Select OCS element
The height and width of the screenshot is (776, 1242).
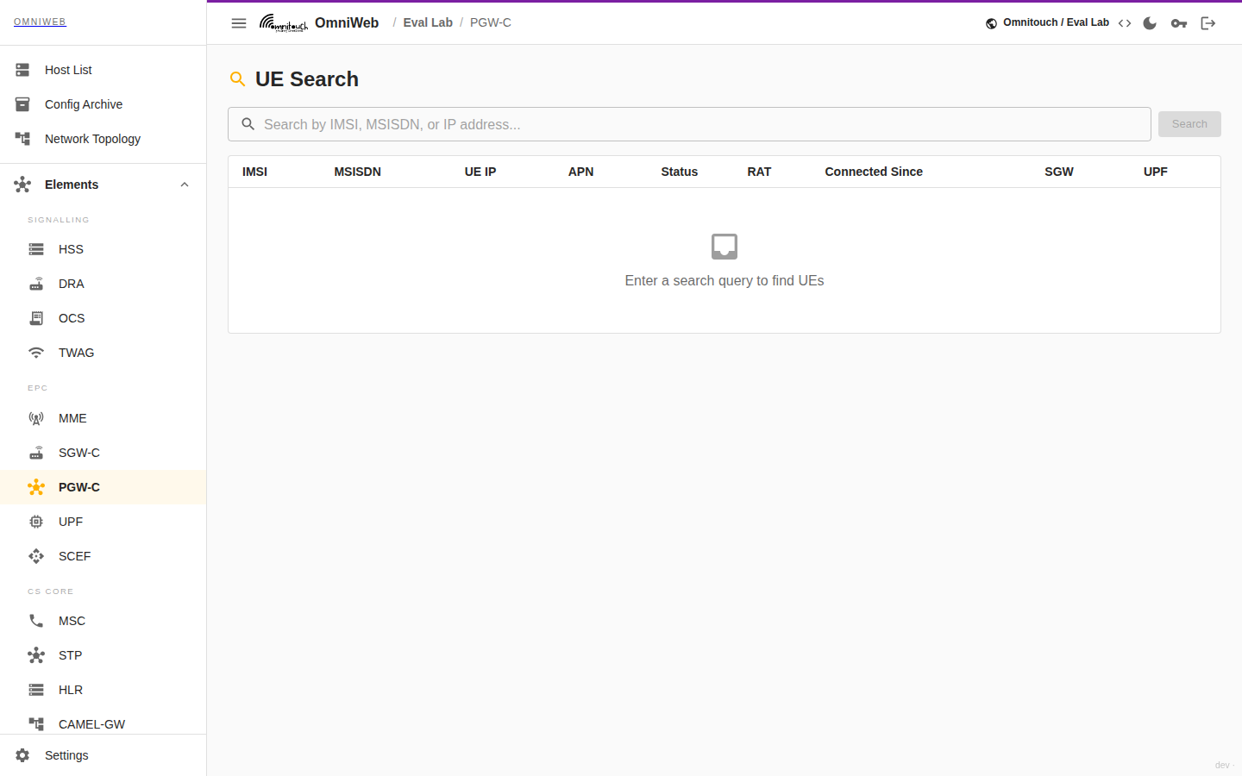tap(103, 318)
